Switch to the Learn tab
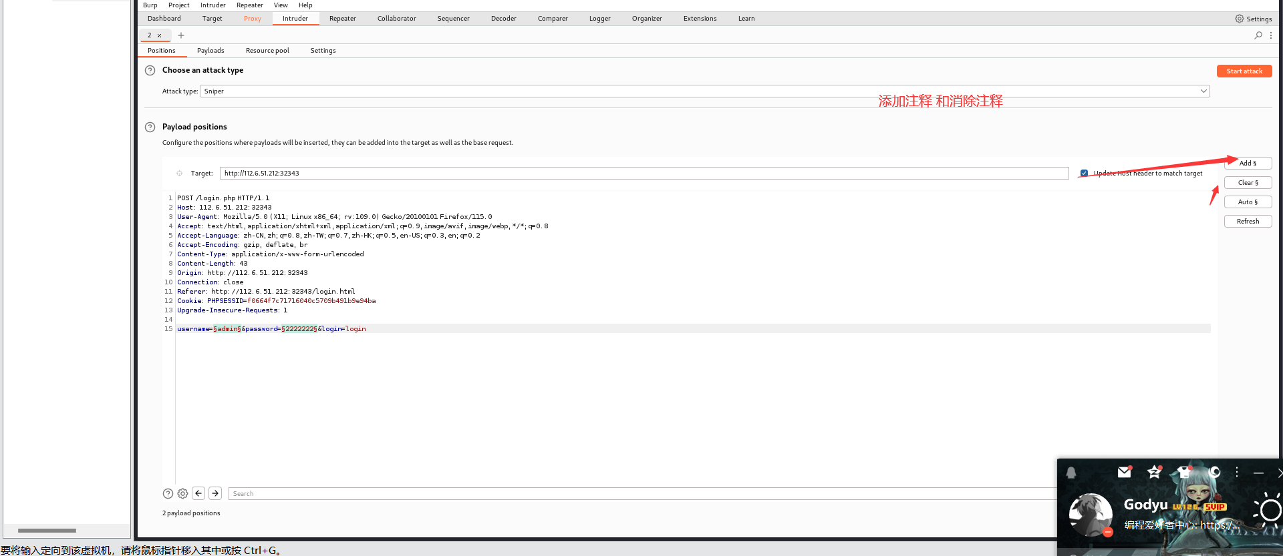Viewport: 1283px width, 556px height. pyautogui.click(x=746, y=19)
